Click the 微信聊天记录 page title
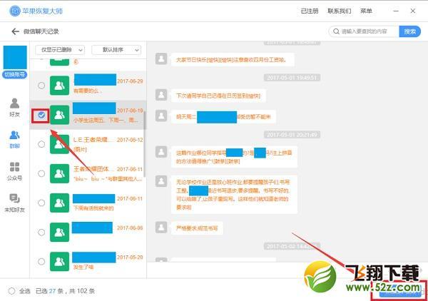This screenshot has height=301, width=428. pyautogui.click(x=41, y=31)
